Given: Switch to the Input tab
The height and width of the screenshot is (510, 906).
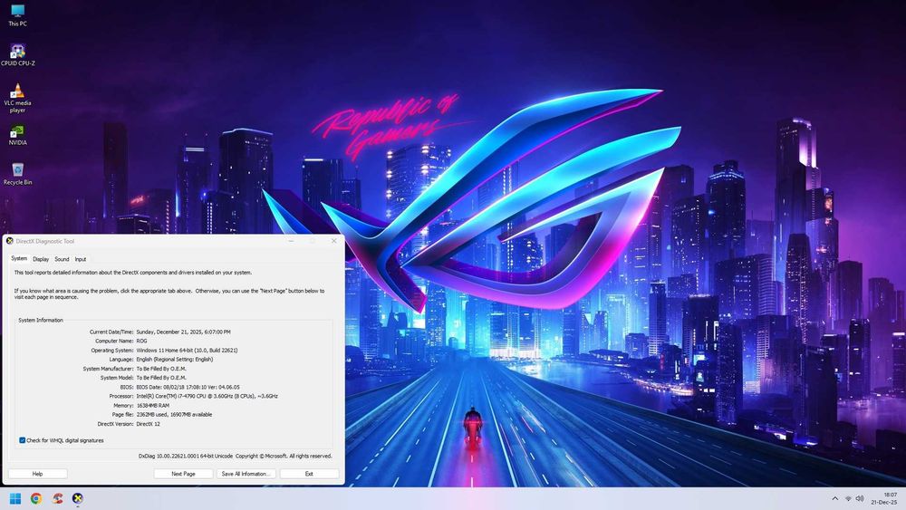Looking at the screenshot, I should (x=81, y=259).
